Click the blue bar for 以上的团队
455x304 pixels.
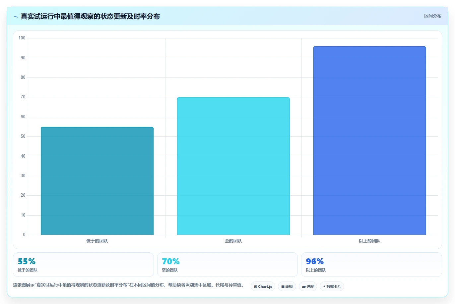click(x=369, y=141)
